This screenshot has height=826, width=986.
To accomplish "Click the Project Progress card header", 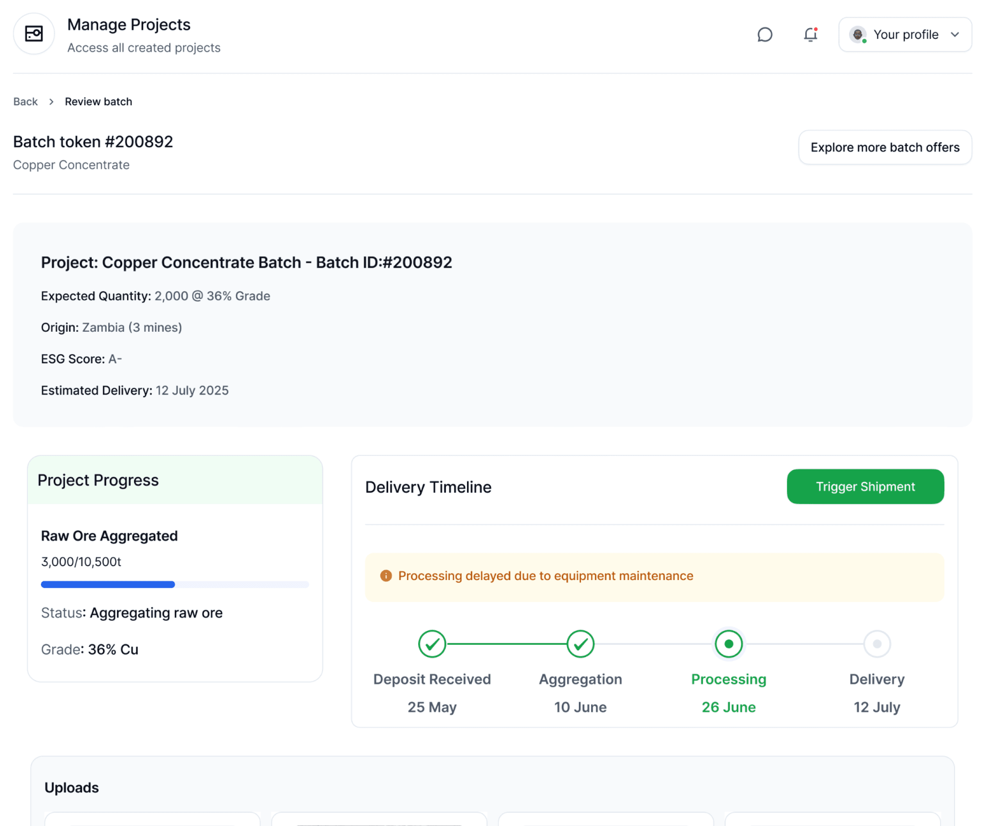I will (175, 480).
